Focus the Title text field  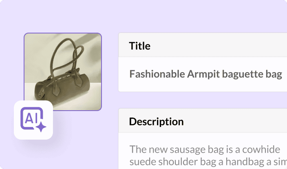coord(203,74)
